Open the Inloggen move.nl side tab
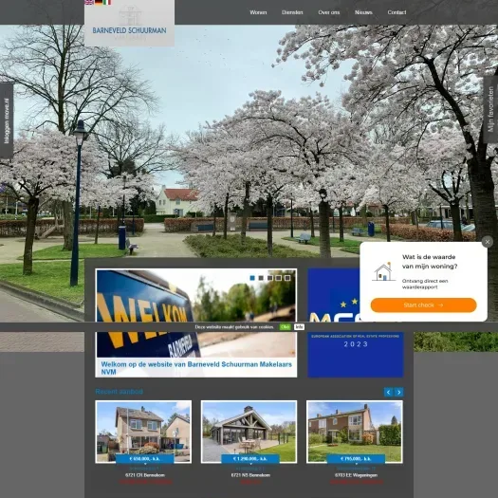498x498 pixels. click(7, 120)
